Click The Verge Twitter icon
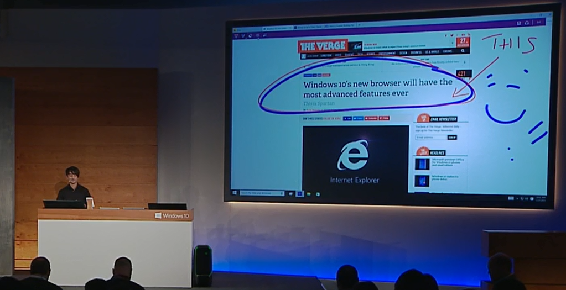This screenshot has height=290, width=566. [451, 35]
